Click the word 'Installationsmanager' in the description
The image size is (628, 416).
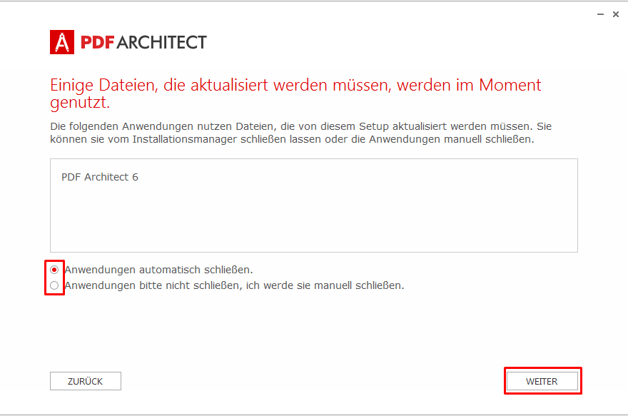185,139
